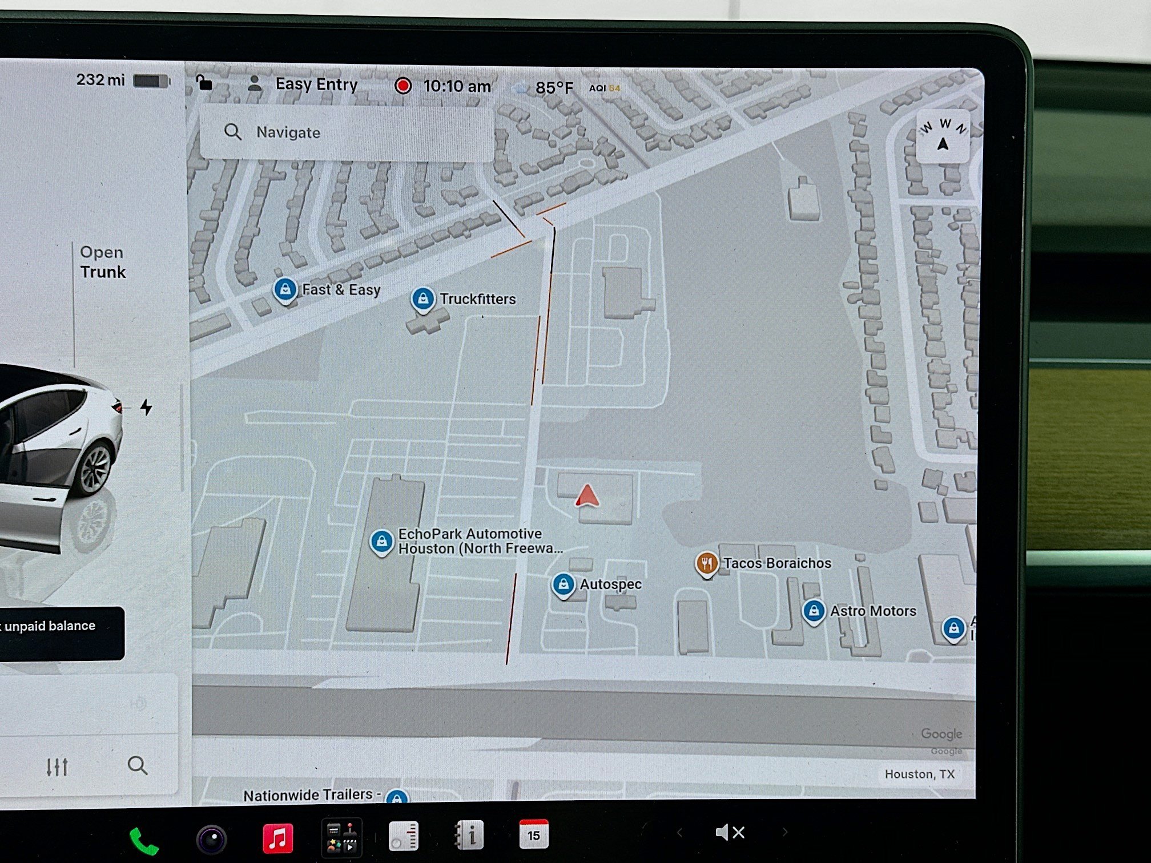This screenshot has width=1151, height=863.
Task: Select the Tacos Boraichos restaurant pin
Action: [x=706, y=564]
